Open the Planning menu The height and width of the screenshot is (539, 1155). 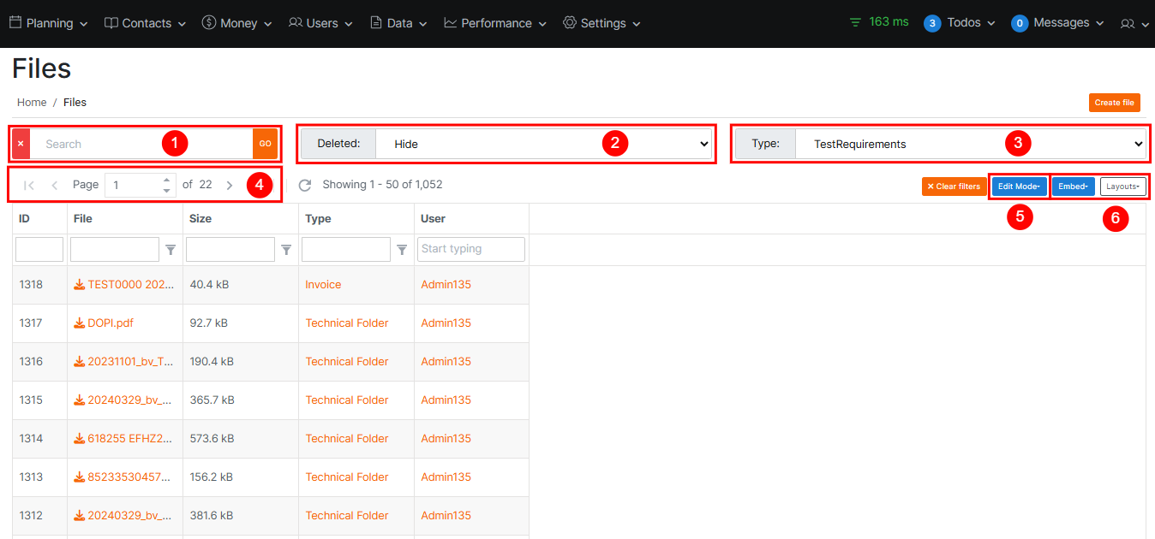[49, 23]
